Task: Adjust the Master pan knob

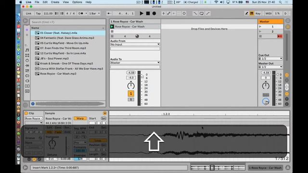Action: tap(266, 86)
